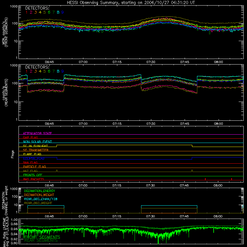
Task: Select the NON_SOLAR_EVENT flag label
Action: 37,142
